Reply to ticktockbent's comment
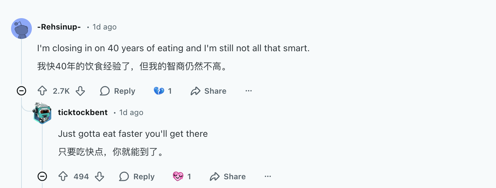Screen dimensions: 496x188 [x=137, y=177]
